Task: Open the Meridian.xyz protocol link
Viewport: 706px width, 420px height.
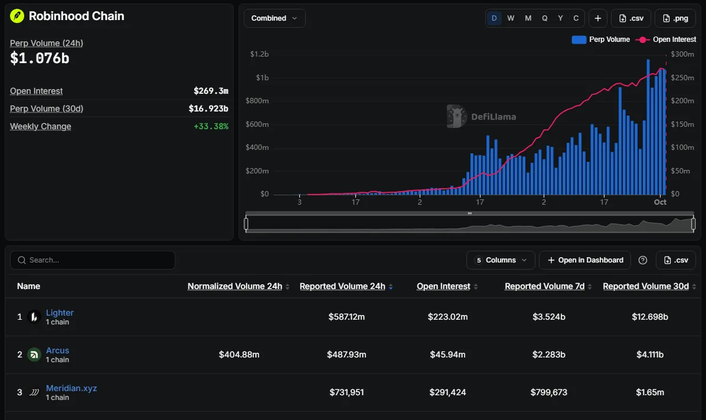Action: (x=71, y=389)
